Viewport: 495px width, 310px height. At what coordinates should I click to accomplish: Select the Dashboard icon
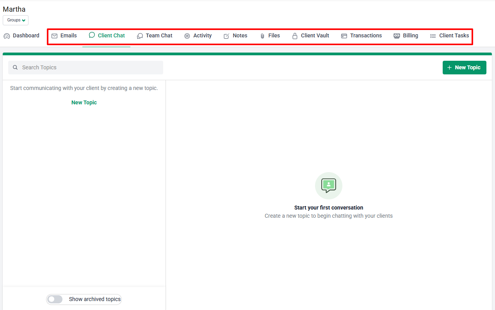6,35
